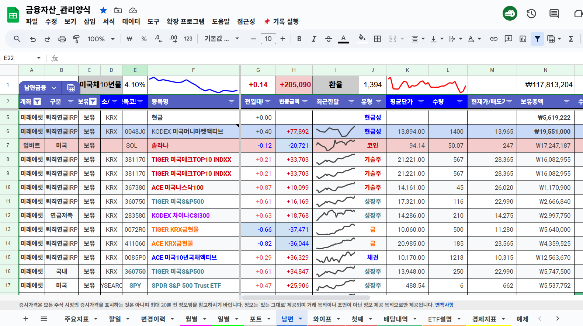
Task: Increase font size
Action: pos(283,39)
